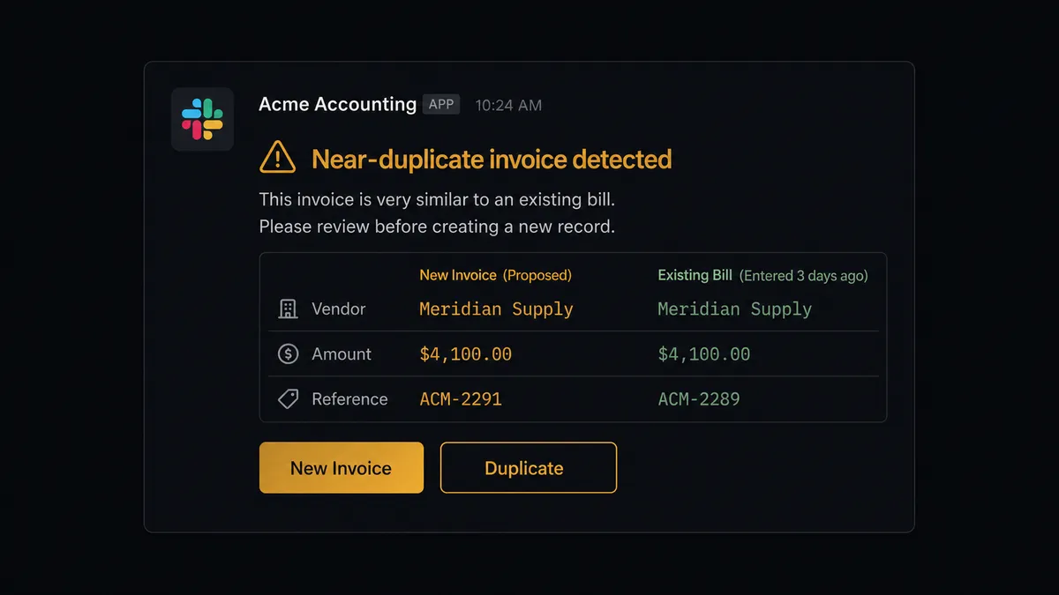Open the Acme Accounting bot profile
The image size is (1059, 595).
tap(336, 104)
